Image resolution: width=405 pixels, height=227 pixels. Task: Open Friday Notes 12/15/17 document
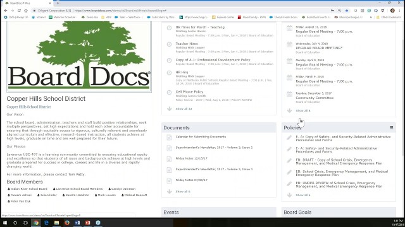click(191, 158)
